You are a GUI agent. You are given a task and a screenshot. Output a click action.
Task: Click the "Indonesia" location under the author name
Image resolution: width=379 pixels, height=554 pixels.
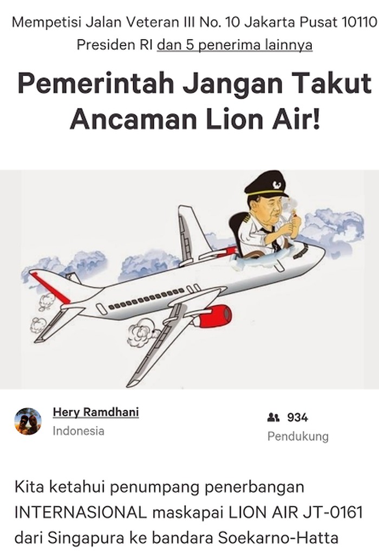(x=79, y=431)
